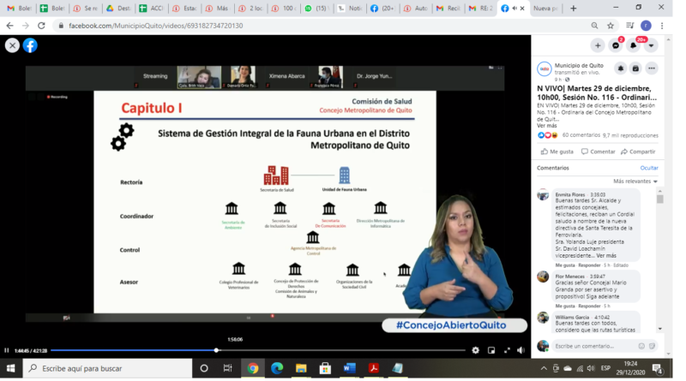
Task: Seek on the video progress bar
Action: [x=257, y=350]
